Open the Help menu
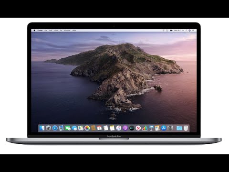 click(74, 30)
